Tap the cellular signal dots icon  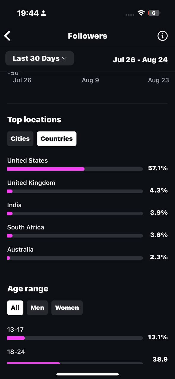tap(130, 15)
